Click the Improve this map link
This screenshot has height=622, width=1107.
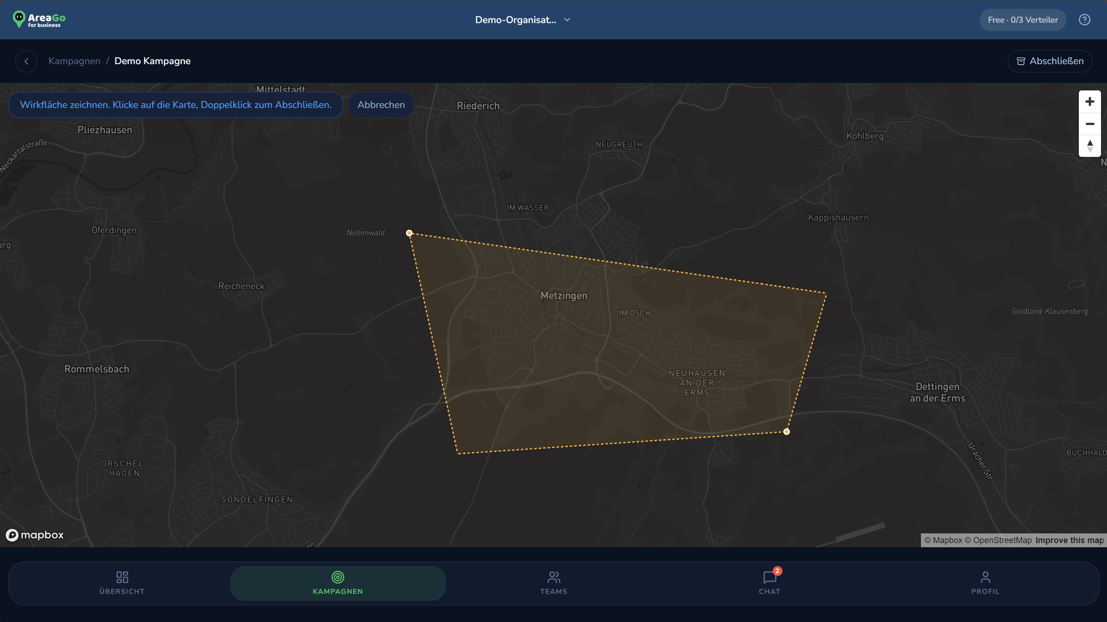coord(1069,540)
